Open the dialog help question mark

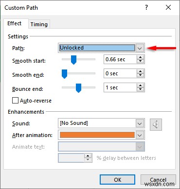click(x=146, y=7)
